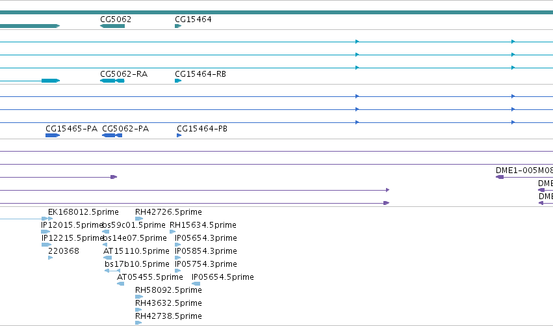Click the DME1-005M08 feature label
This screenshot has height=326, width=553.
tap(524, 170)
